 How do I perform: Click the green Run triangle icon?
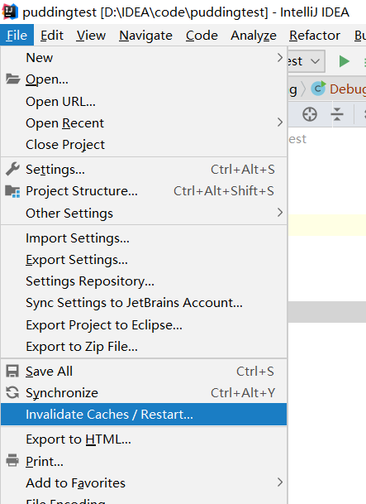[344, 61]
